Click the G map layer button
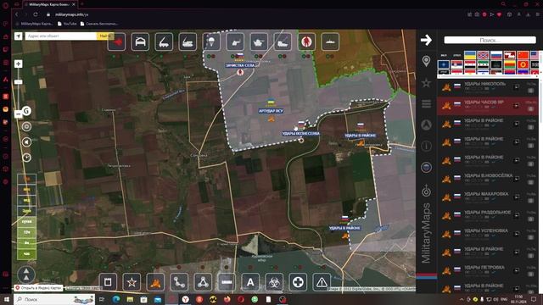Viewport: 543px width, 305px height. pyautogui.click(x=26, y=111)
